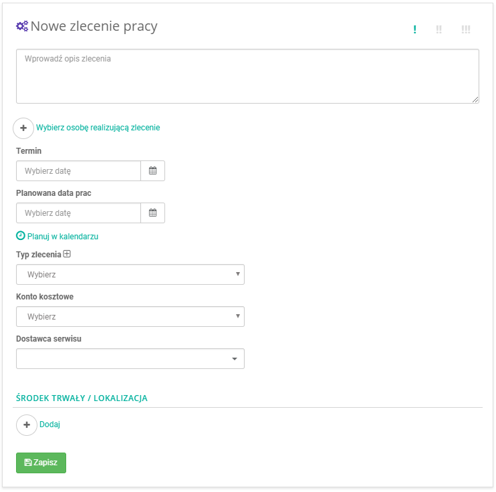Set double exclamation medium priority
This screenshot has height=492, width=496.
pyautogui.click(x=439, y=29)
